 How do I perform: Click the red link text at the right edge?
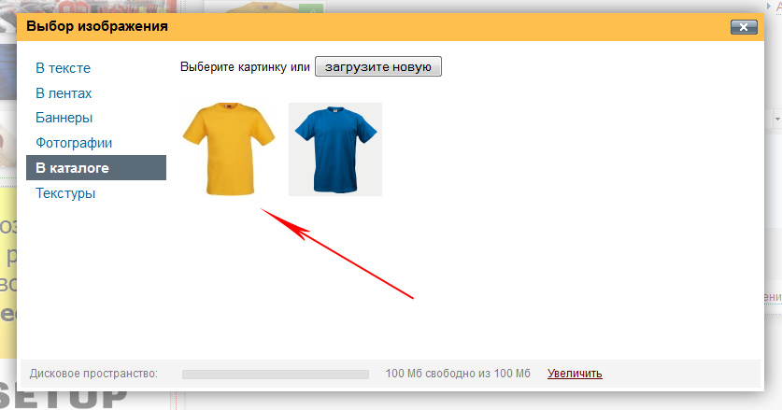(x=774, y=297)
